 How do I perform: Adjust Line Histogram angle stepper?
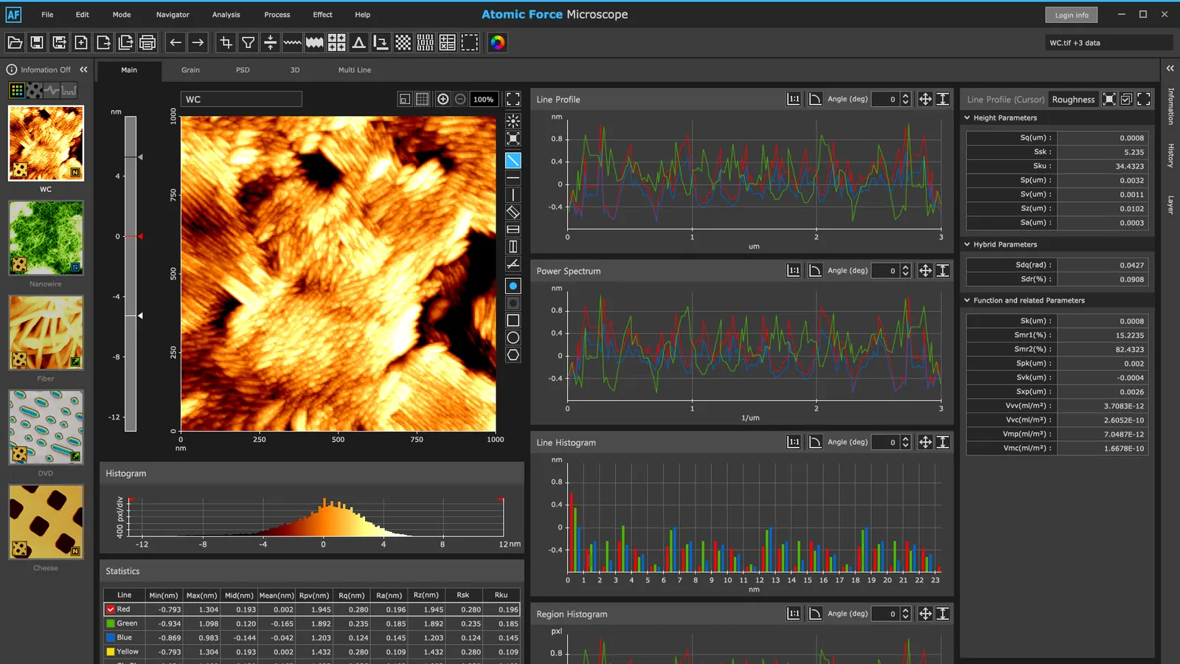(x=906, y=442)
